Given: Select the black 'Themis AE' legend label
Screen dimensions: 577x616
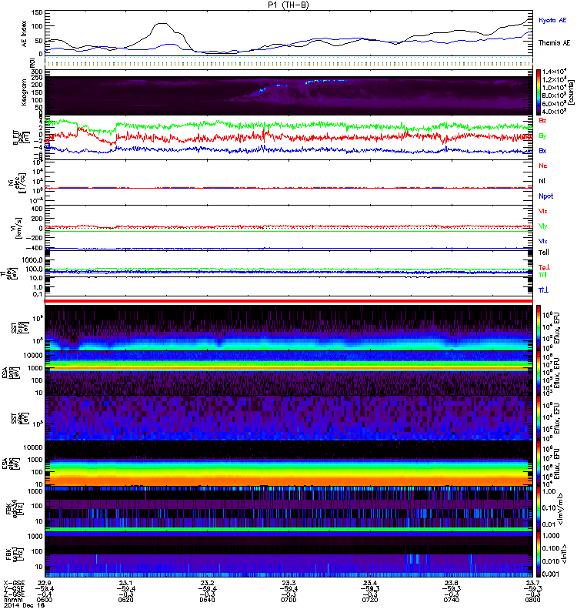Looking at the screenshot, I should (x=554, y=43).
